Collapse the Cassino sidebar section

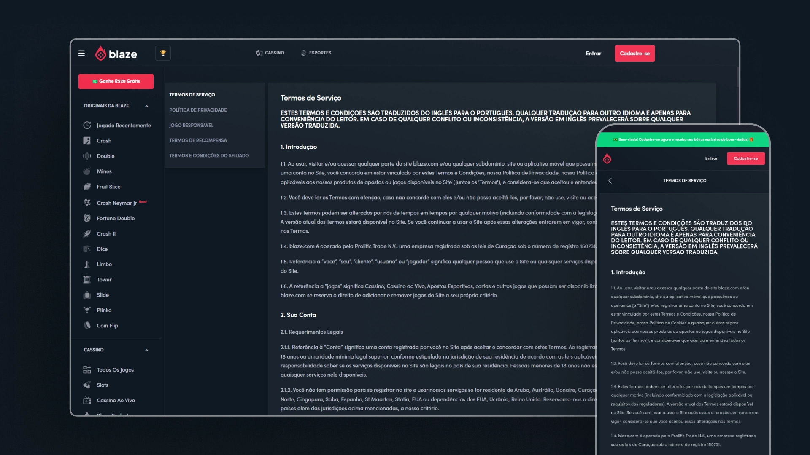(146, 350)
